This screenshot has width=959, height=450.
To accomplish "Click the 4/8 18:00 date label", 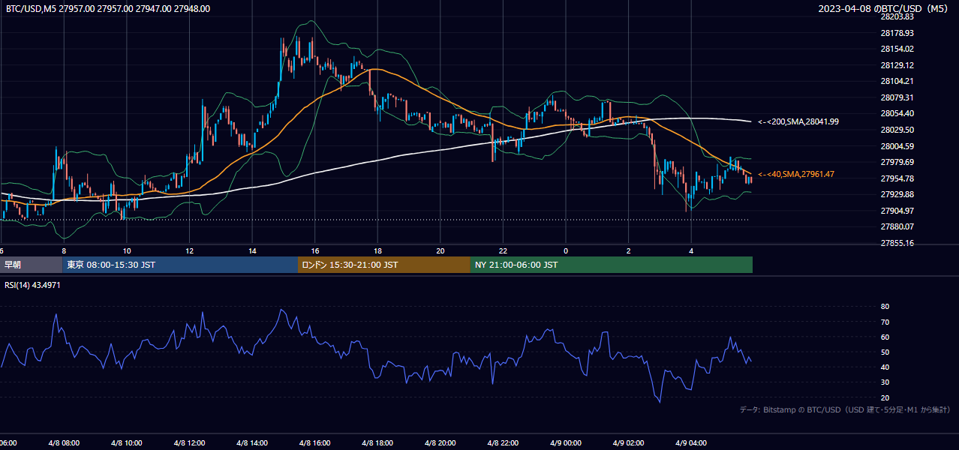I will (x=377, y=443).
